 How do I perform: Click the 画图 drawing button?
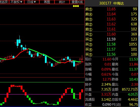point(47,2)
